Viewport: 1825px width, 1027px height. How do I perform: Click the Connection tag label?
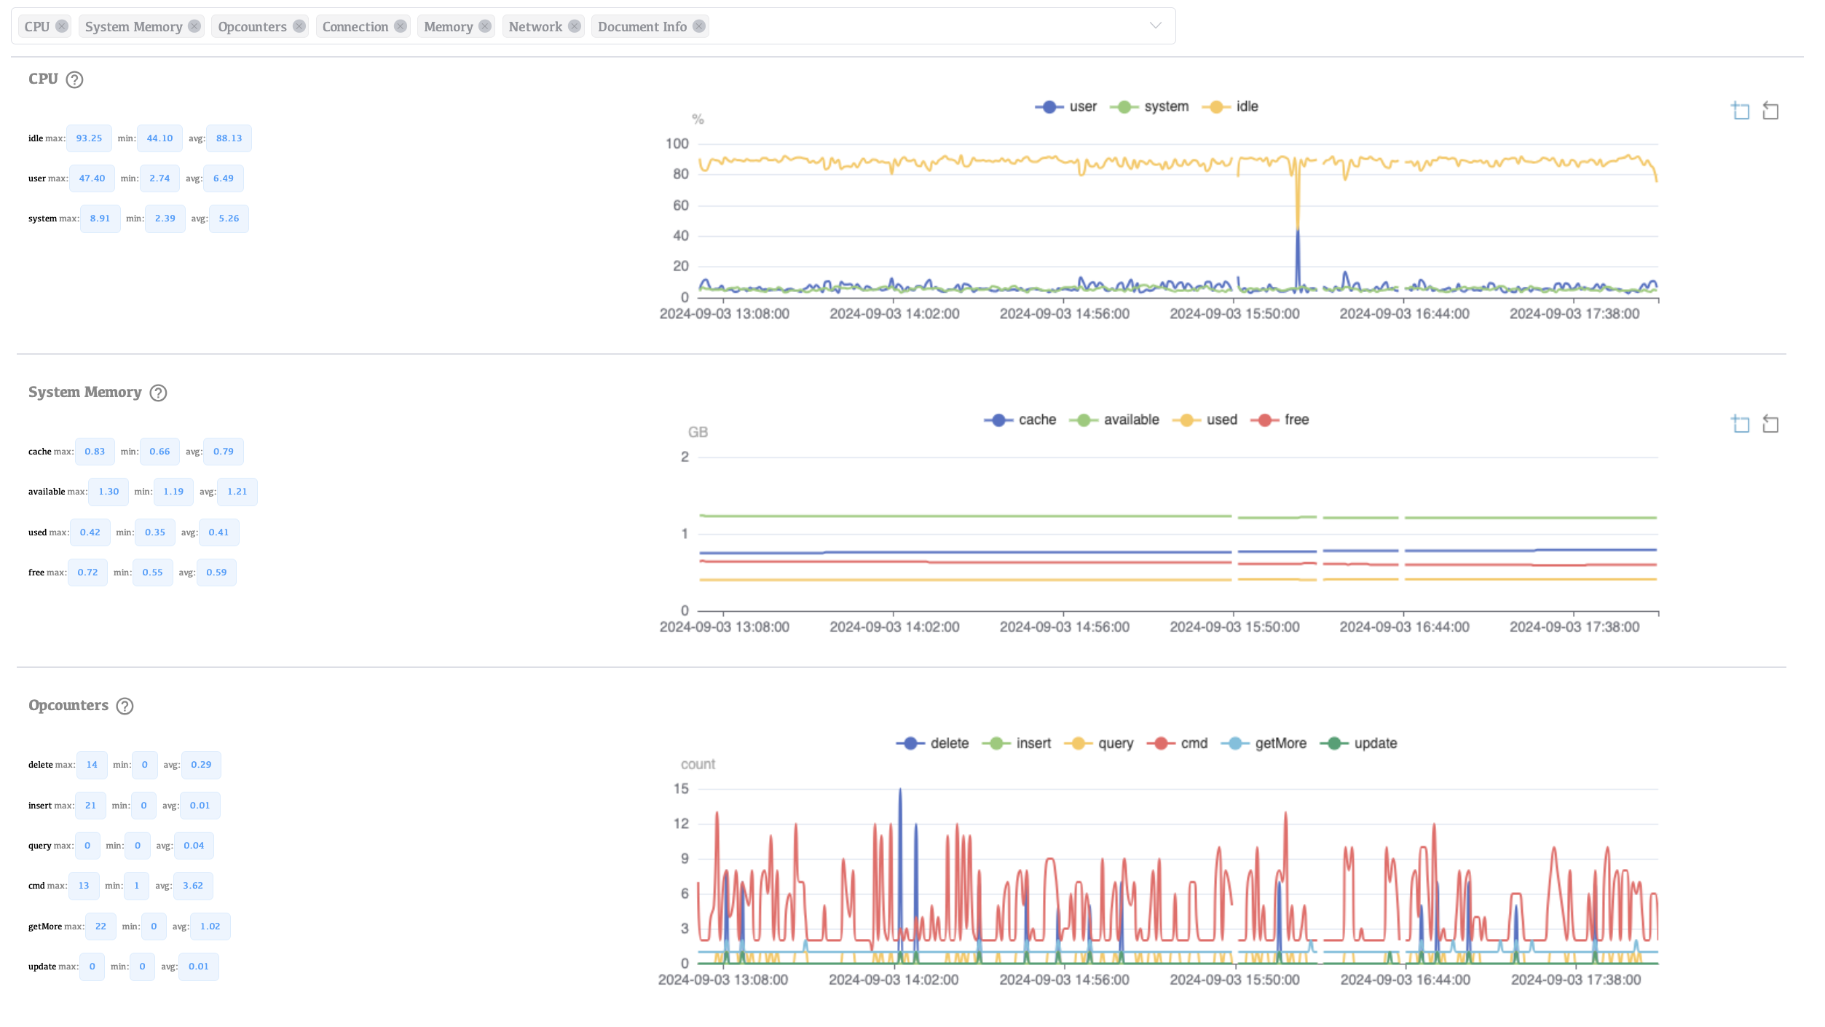tap(355, 27)
